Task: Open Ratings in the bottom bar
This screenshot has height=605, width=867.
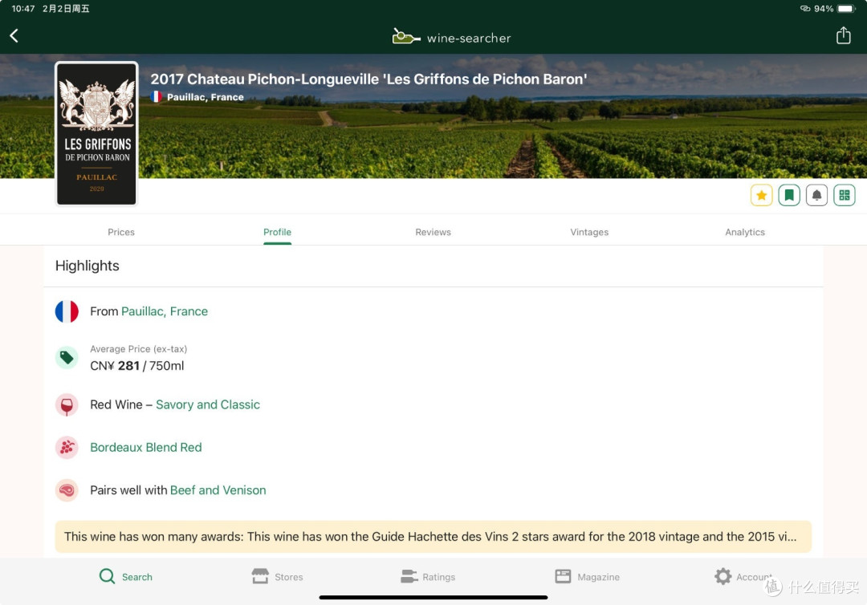Action: click(x=428, y=577)
